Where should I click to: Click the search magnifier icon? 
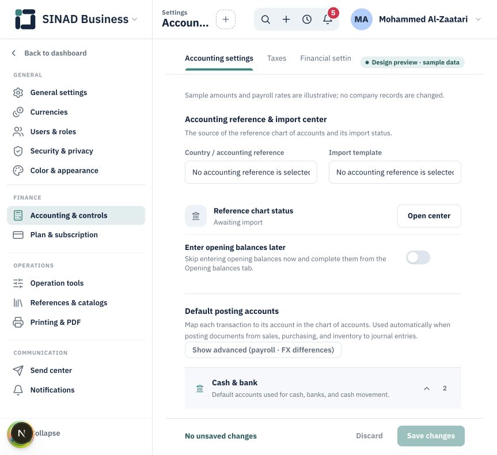pyautogui.click(x=265, y=20)
